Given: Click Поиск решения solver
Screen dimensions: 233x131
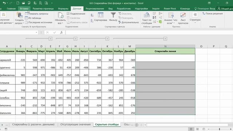Looking at the screenshot, I should coord(212,13).
